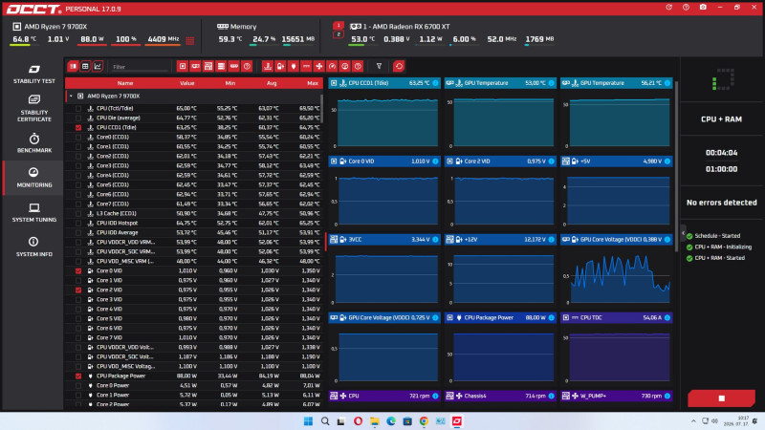The width and height of the screenshot is (765, 430).
Task: Select GPU 2 in the GPU selector
Action: click(339, 34)
